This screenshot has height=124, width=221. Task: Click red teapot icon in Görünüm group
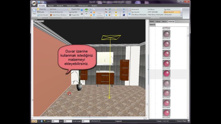[106, 12]
